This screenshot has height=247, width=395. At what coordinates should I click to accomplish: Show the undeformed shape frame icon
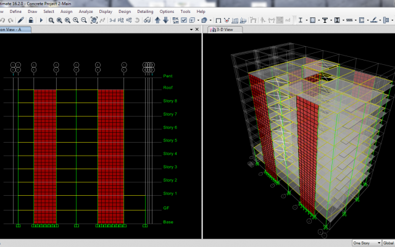[x=218, y=20]
